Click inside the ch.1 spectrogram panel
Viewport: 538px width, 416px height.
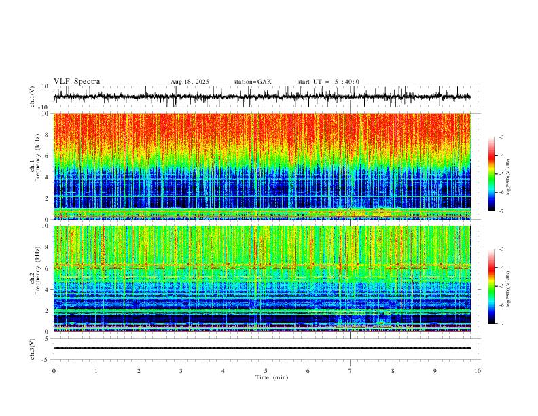click(262, 166)
